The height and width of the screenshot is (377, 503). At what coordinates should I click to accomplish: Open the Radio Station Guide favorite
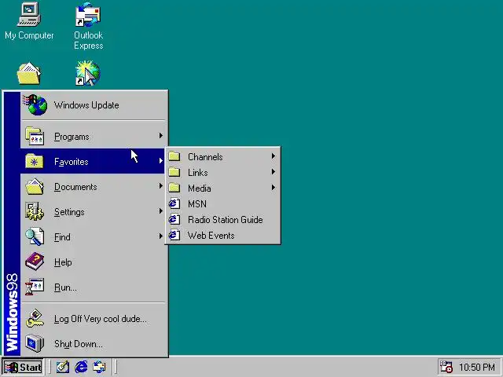click(x=222, y=219)
